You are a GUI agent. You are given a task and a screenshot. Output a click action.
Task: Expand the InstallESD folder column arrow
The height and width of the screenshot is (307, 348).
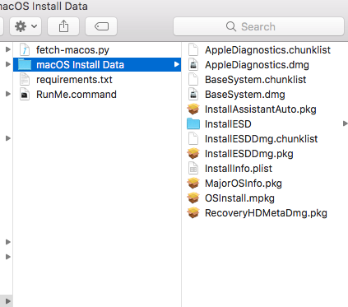click(x=346, y=123)
